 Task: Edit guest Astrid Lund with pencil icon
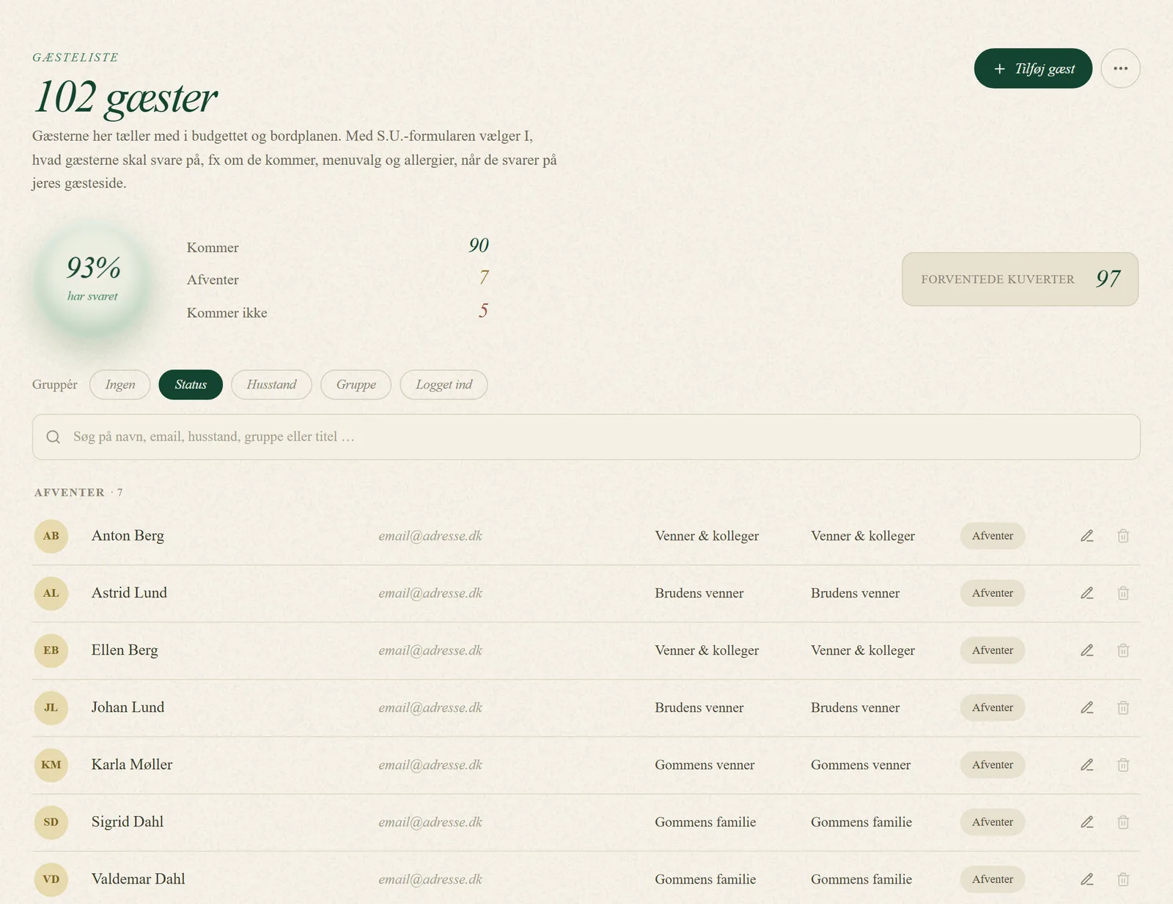1087,593
